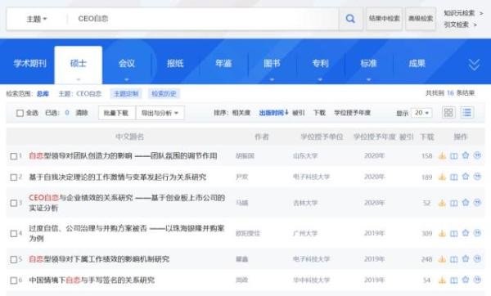Viewport: 491px width, 296px height.
Task: Click the 主题定制 button
Action: click(126, 93)
